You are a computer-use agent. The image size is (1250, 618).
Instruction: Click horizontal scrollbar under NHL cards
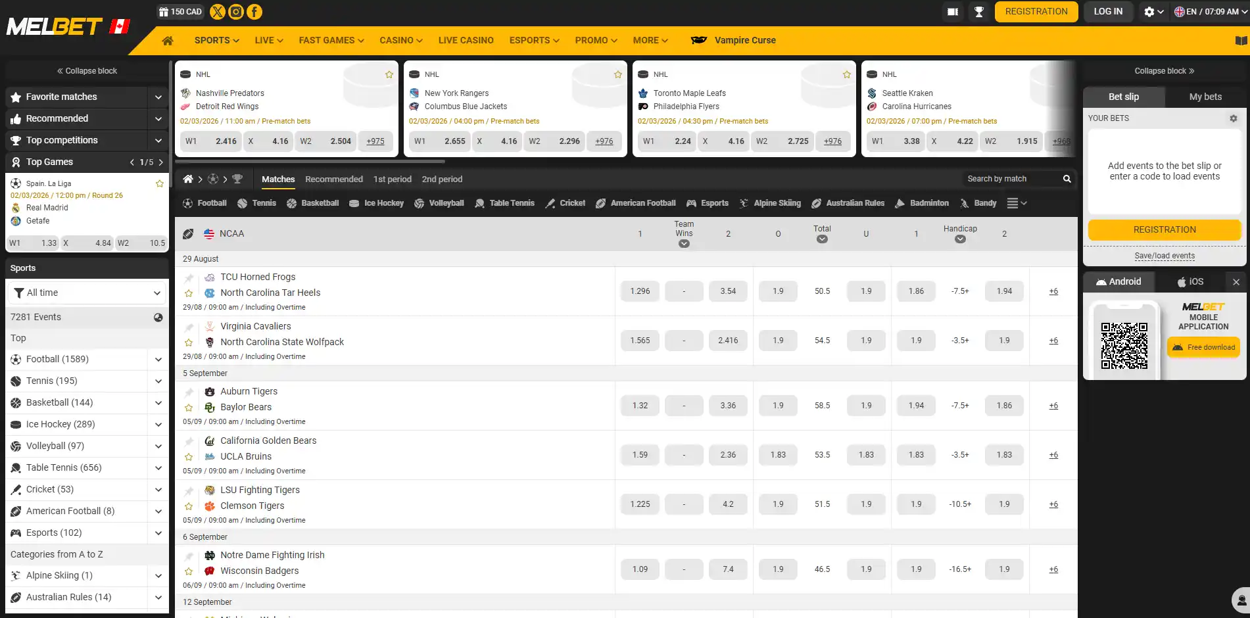(x=310, y=161)
